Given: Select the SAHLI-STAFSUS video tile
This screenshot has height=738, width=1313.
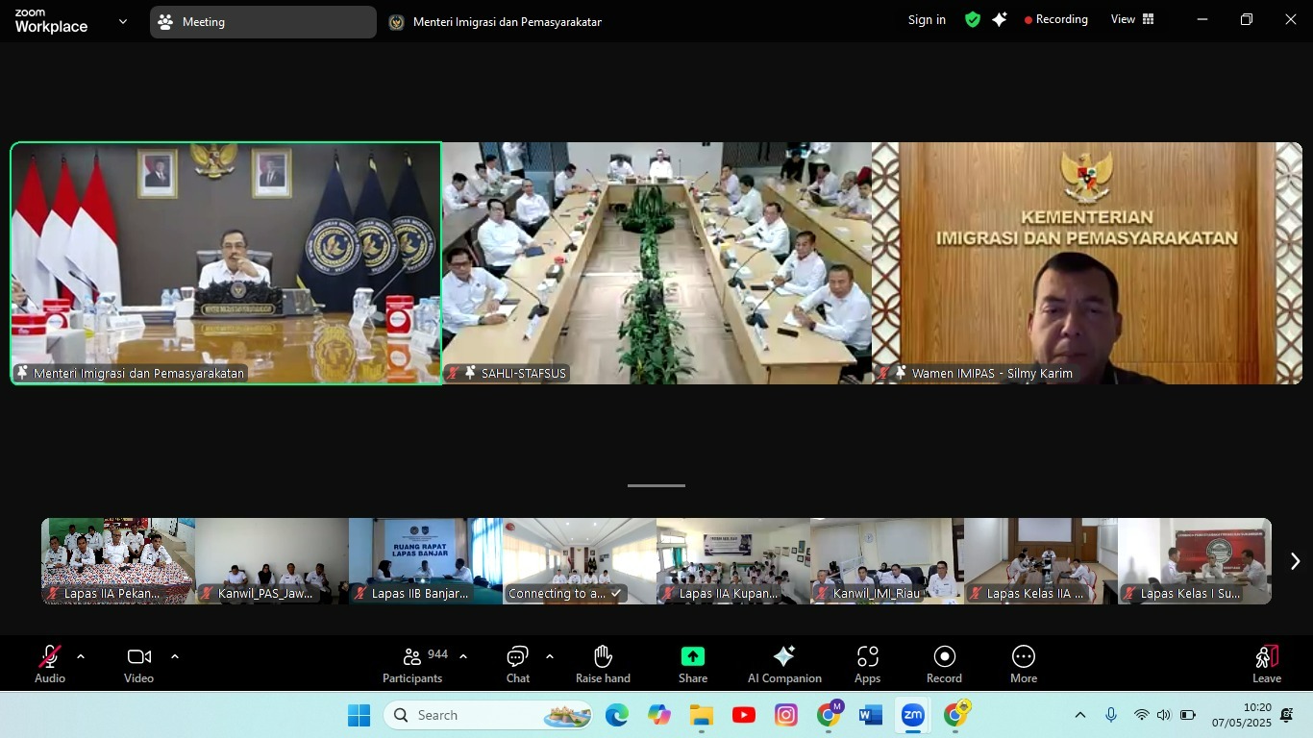Looking at the screenshot, I should 656,263.
